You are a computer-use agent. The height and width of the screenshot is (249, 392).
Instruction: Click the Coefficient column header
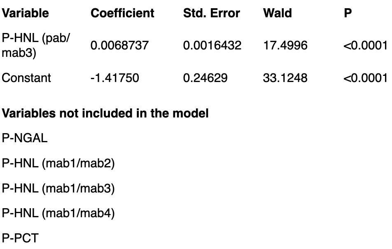tap(122, 13)
